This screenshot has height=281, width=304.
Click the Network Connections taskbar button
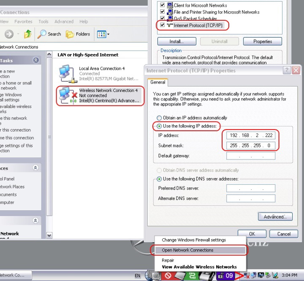tap(16, 276)
